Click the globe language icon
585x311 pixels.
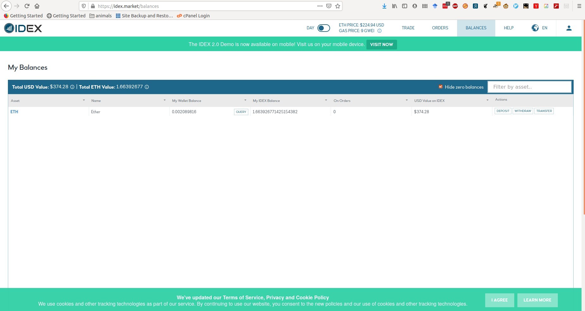coord(535,28)
